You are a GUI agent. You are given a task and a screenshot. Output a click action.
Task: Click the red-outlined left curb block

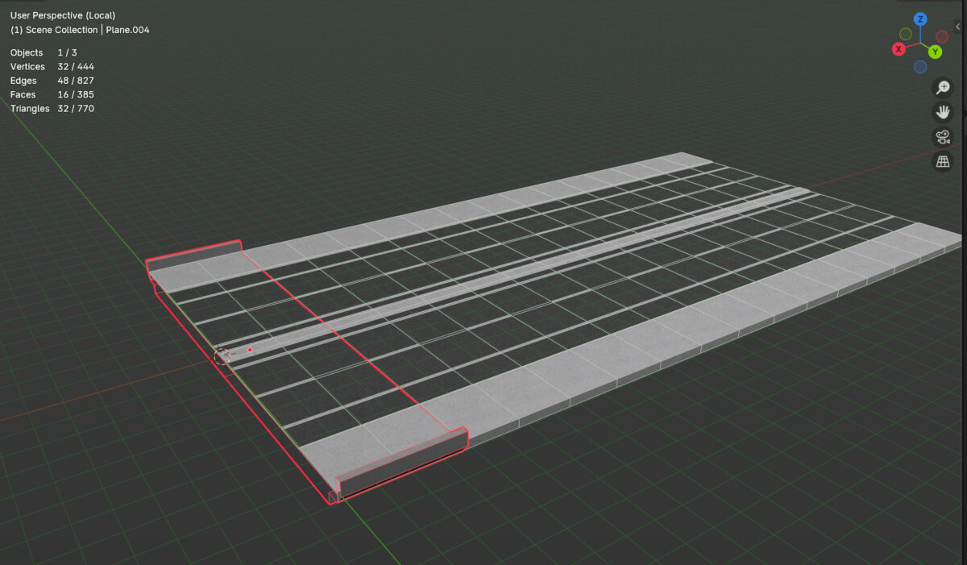click(x=194, y=255)
